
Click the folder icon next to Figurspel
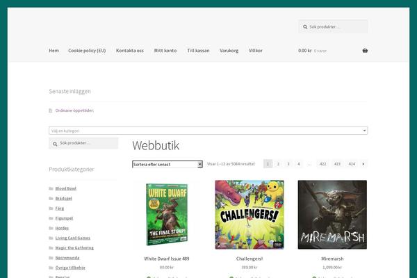pyautogui.click(x=51, y=218)
